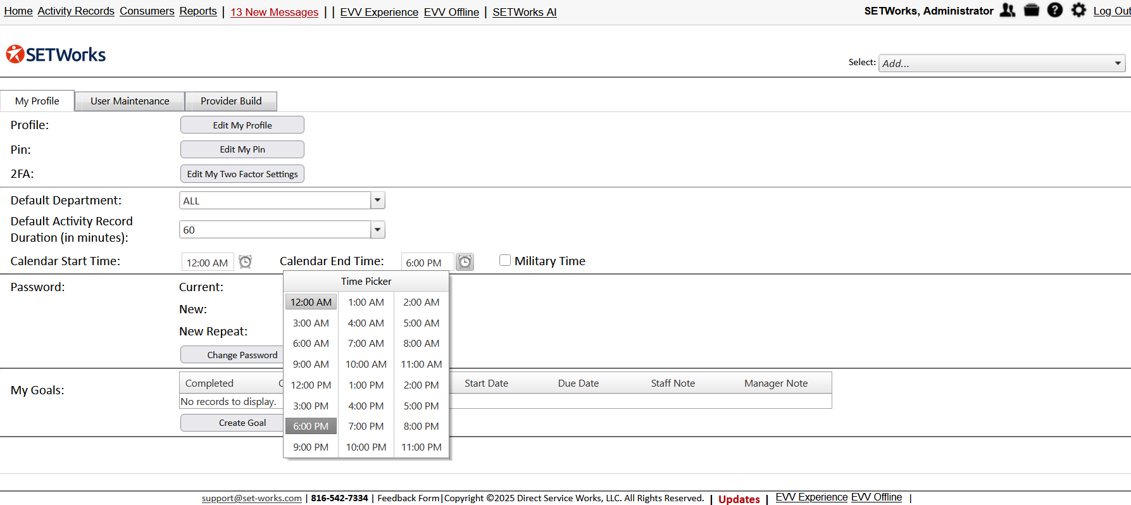The image size is (1131, 505).
Task: Select 7:00 PM in Time Picker
Action: [x=366, y=426]
